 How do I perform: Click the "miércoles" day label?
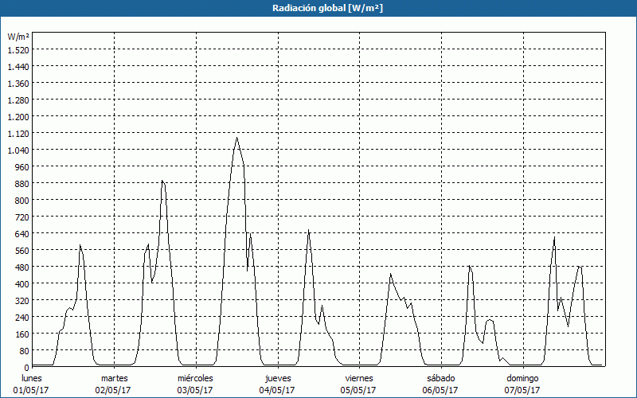(195, 378)
